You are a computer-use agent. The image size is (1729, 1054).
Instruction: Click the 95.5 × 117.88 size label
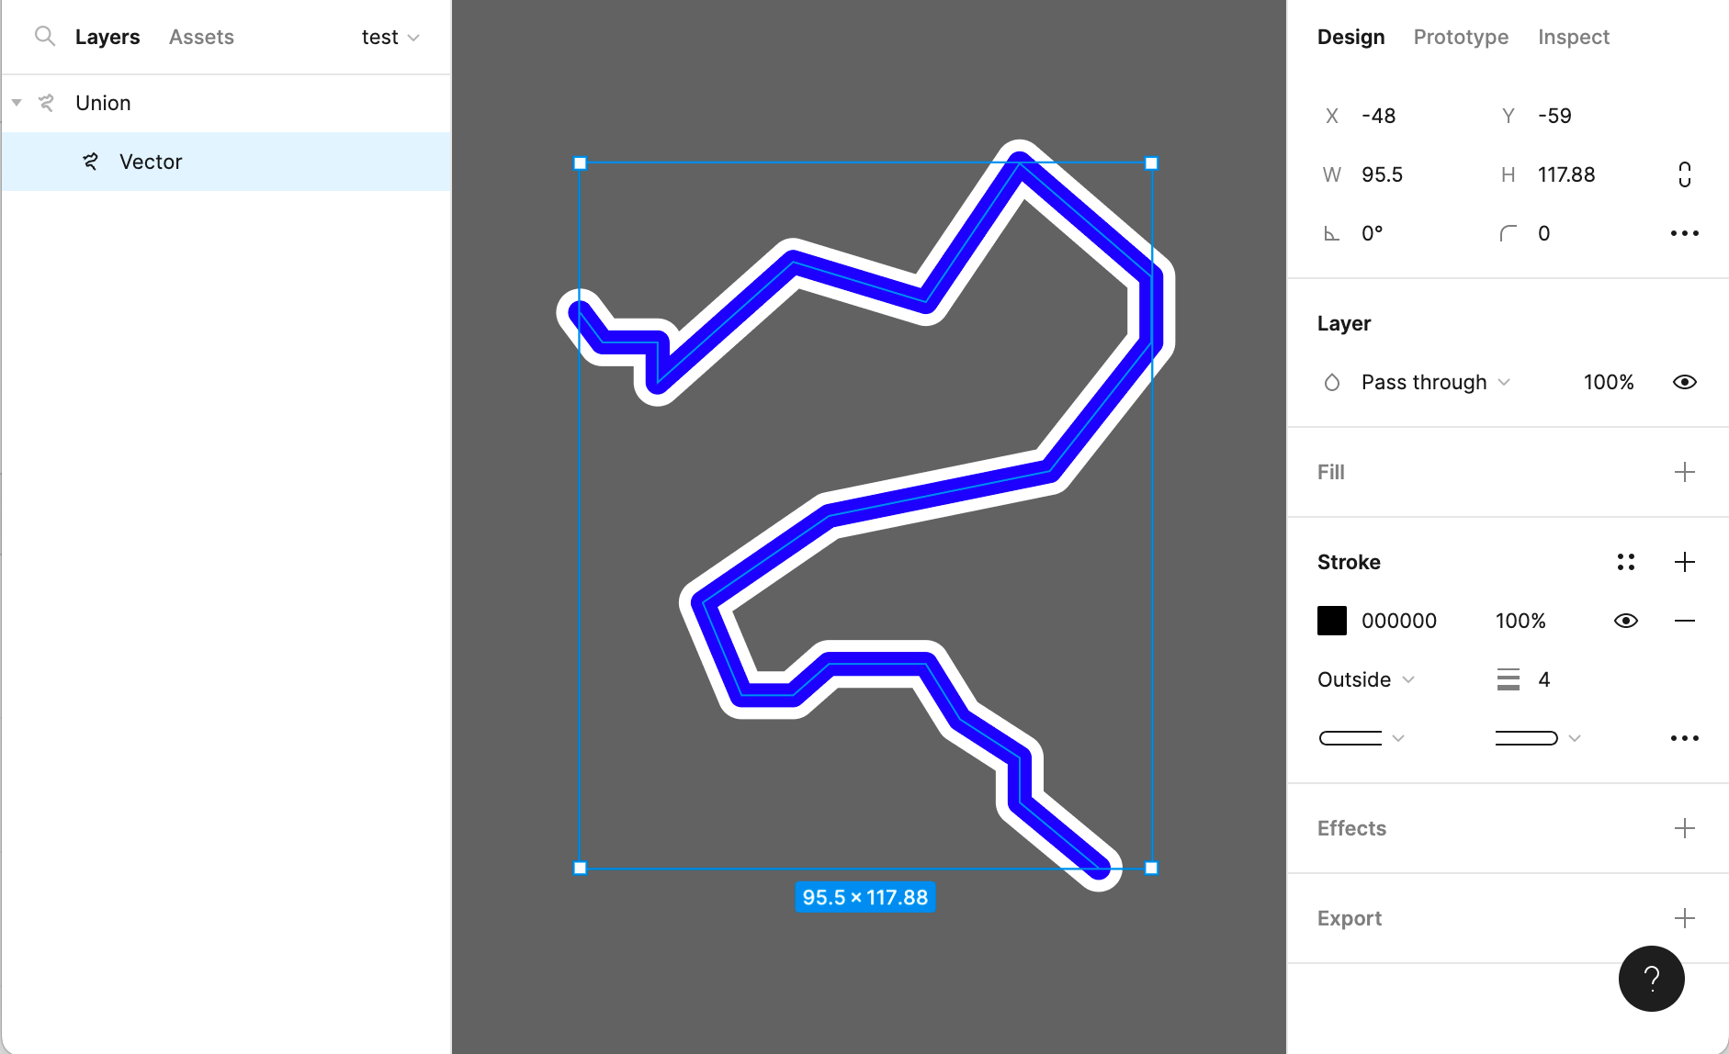pyautogui.click(x=865, y=897)
